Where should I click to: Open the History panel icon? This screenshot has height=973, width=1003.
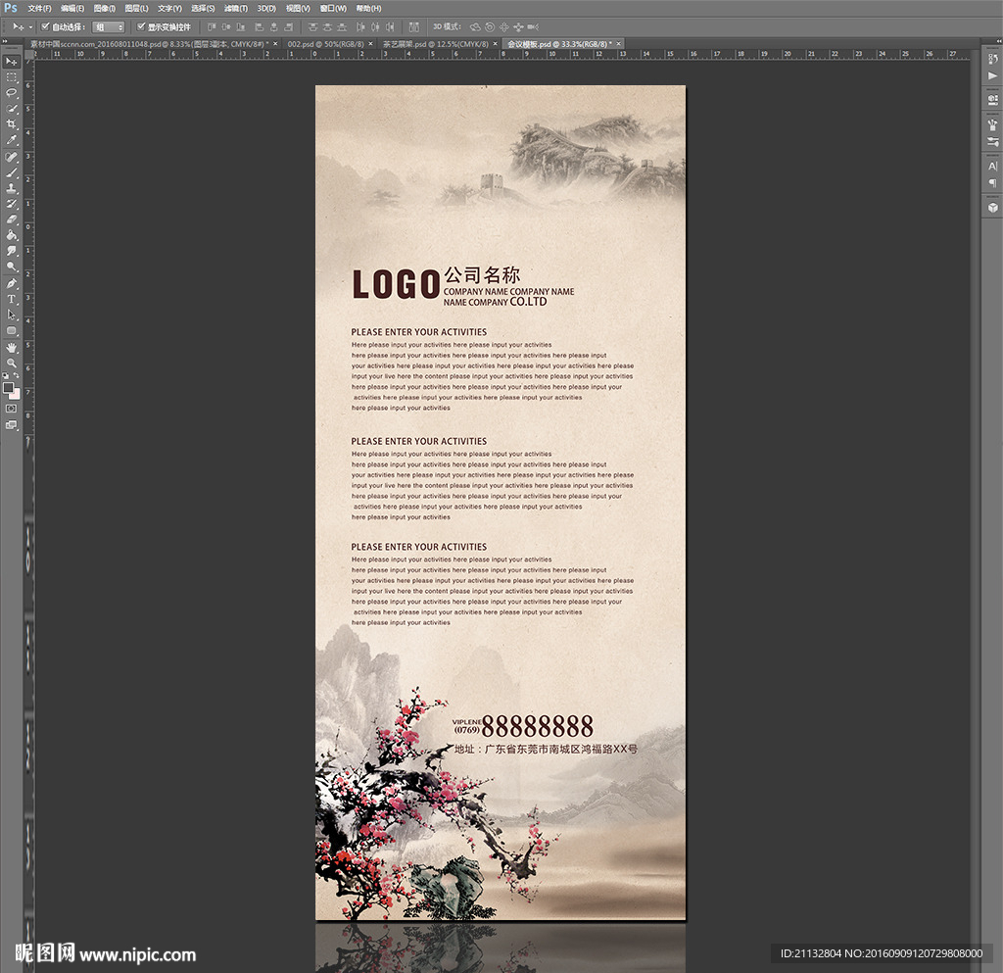992,60
